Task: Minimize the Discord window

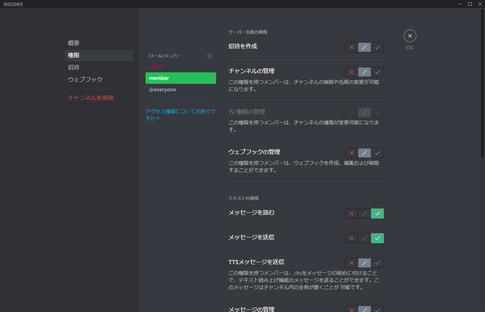Action: [460, 4]
